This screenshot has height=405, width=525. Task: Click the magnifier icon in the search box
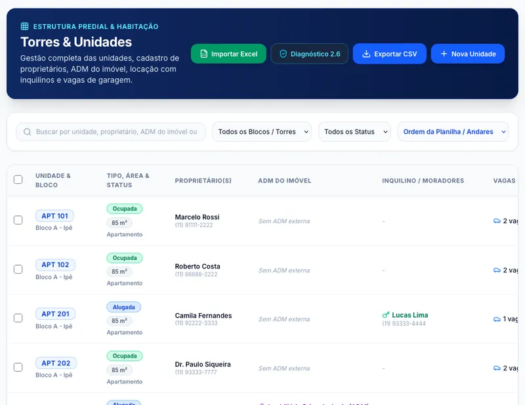pyautogui.click(x=28, y=132)
